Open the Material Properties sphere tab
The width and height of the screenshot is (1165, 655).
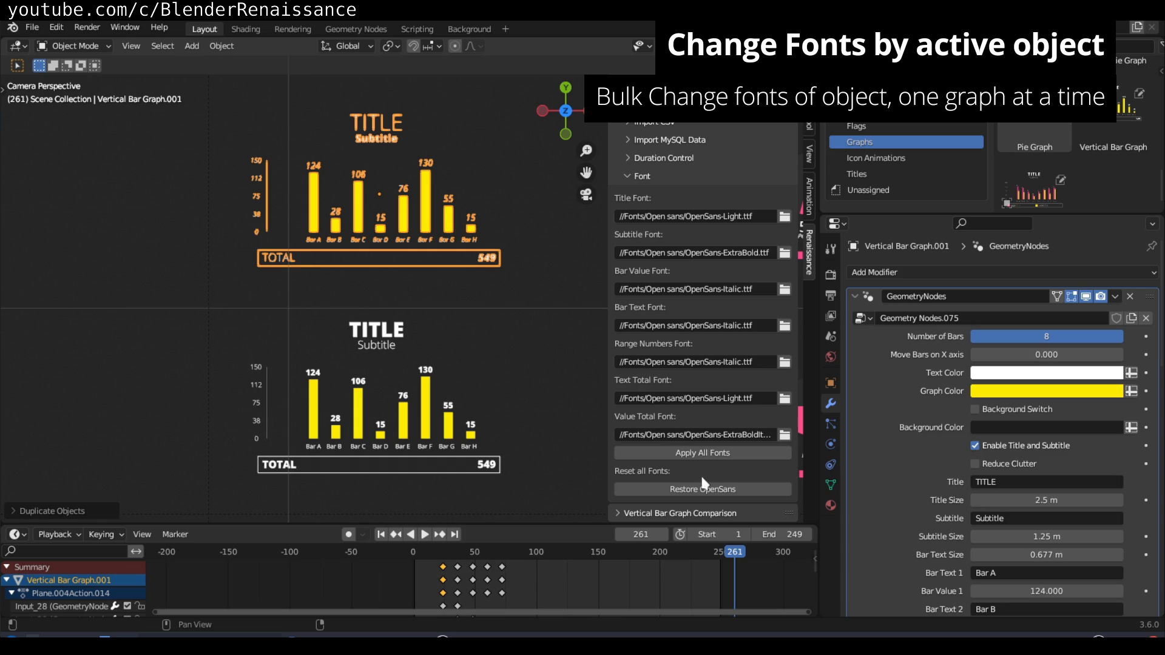(x=831, y=505)
